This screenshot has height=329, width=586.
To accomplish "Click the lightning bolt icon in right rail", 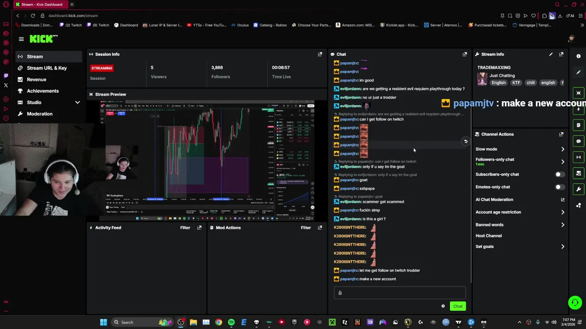I will (x=579, y=109).
